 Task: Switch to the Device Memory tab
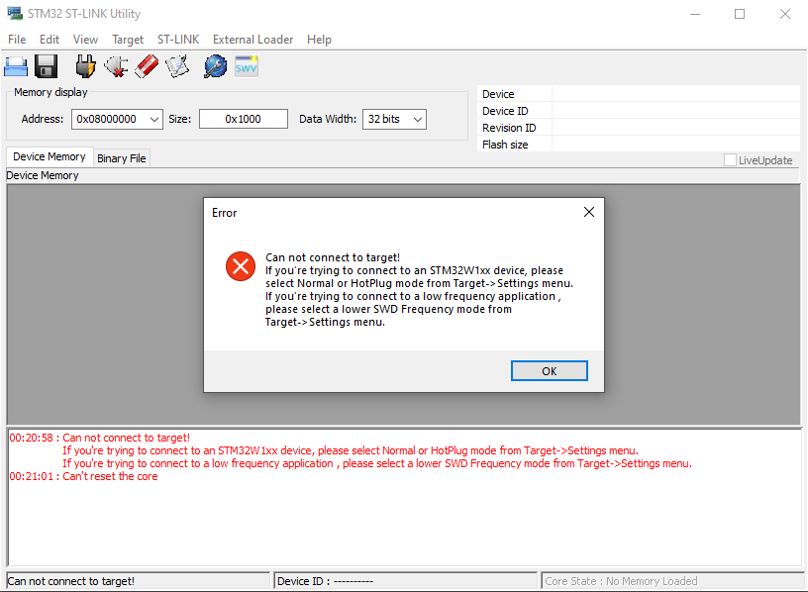coord(50,156)
